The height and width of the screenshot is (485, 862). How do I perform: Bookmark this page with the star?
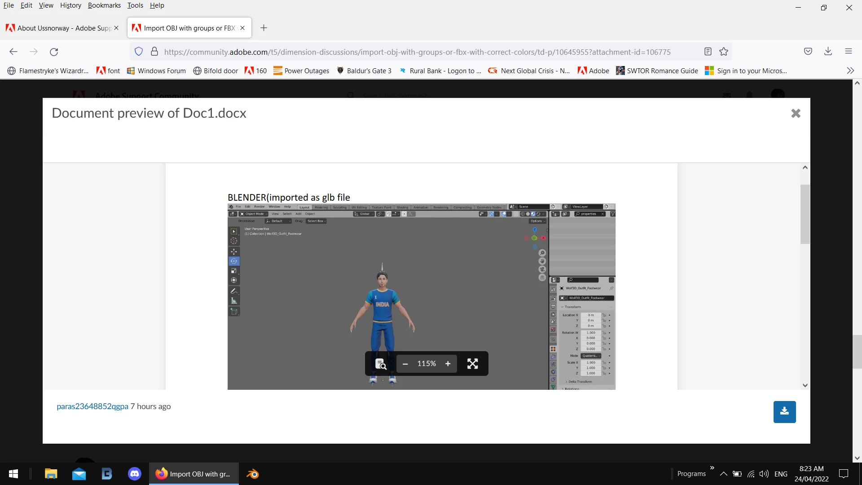pyautogui.click(x=724, y=52)
